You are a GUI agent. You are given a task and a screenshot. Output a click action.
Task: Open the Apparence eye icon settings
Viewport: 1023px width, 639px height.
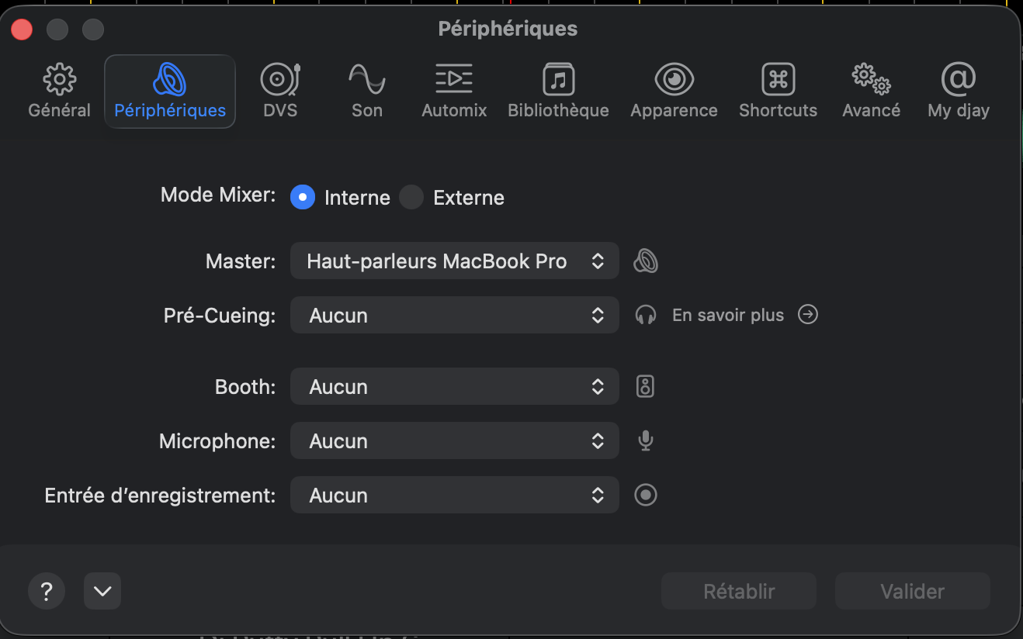pyautogui.click(x=674, y=91)
